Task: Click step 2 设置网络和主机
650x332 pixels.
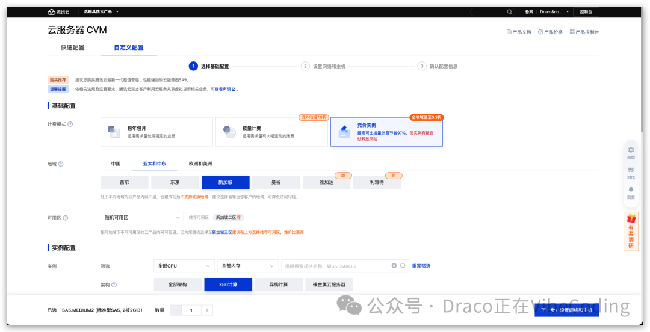Action: [323, 66]
